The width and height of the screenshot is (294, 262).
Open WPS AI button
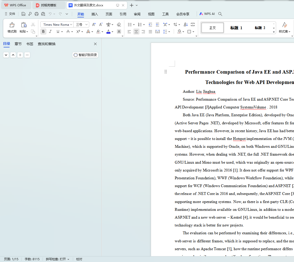(207, 14)
